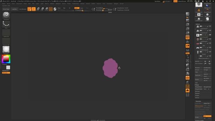
Task: Click the Sculptris Pro icon
Action: tap(55, 9)
